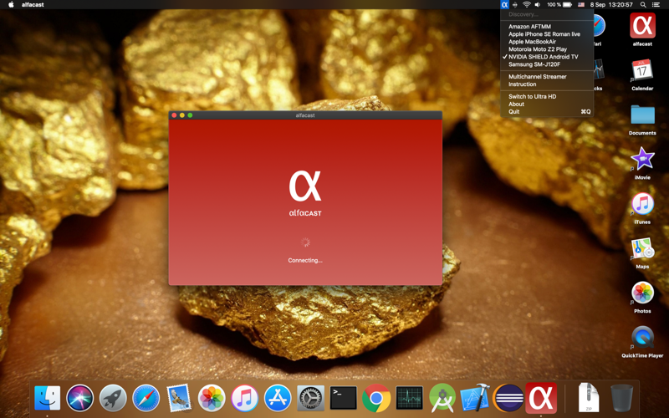Open Android Studio from the Dock

[x=442, y=398]
